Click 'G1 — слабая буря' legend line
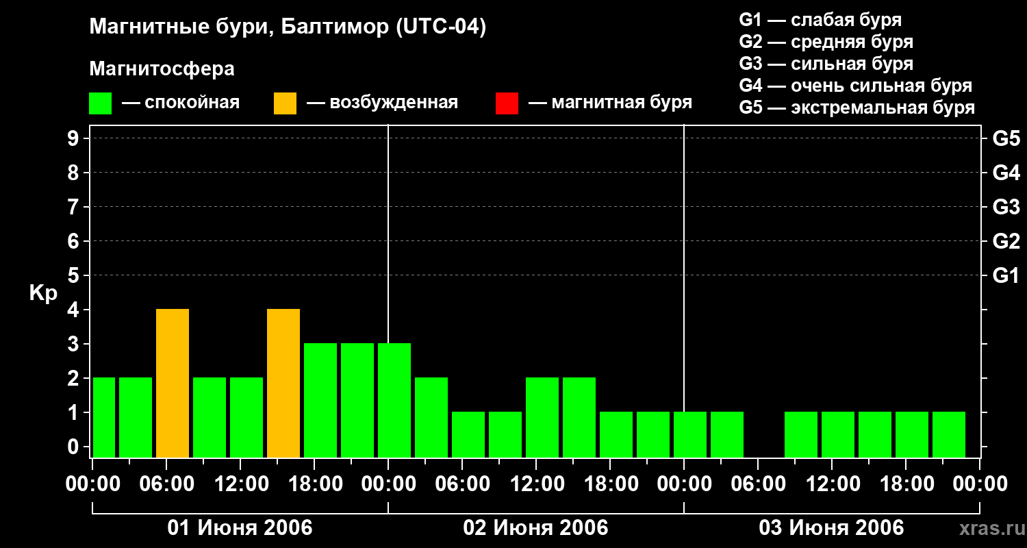The height and width of the screenshot is (548, 1027). 820,19
